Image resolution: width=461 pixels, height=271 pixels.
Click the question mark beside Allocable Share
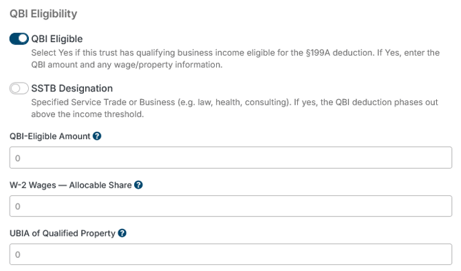click(x=138, y=185)
